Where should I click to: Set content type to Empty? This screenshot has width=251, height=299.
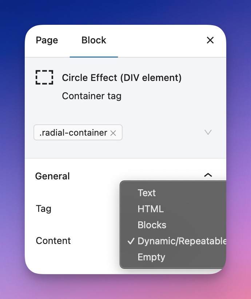point(151,257)
